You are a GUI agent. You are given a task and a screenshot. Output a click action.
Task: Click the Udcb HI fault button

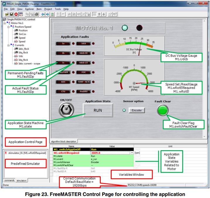pos(83,53)
